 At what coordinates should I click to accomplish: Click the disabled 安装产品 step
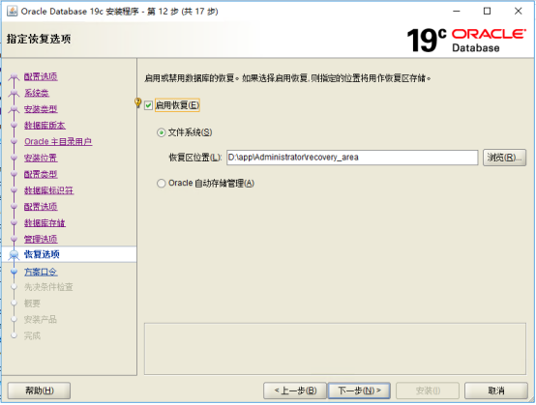click(x=41, y=320)
